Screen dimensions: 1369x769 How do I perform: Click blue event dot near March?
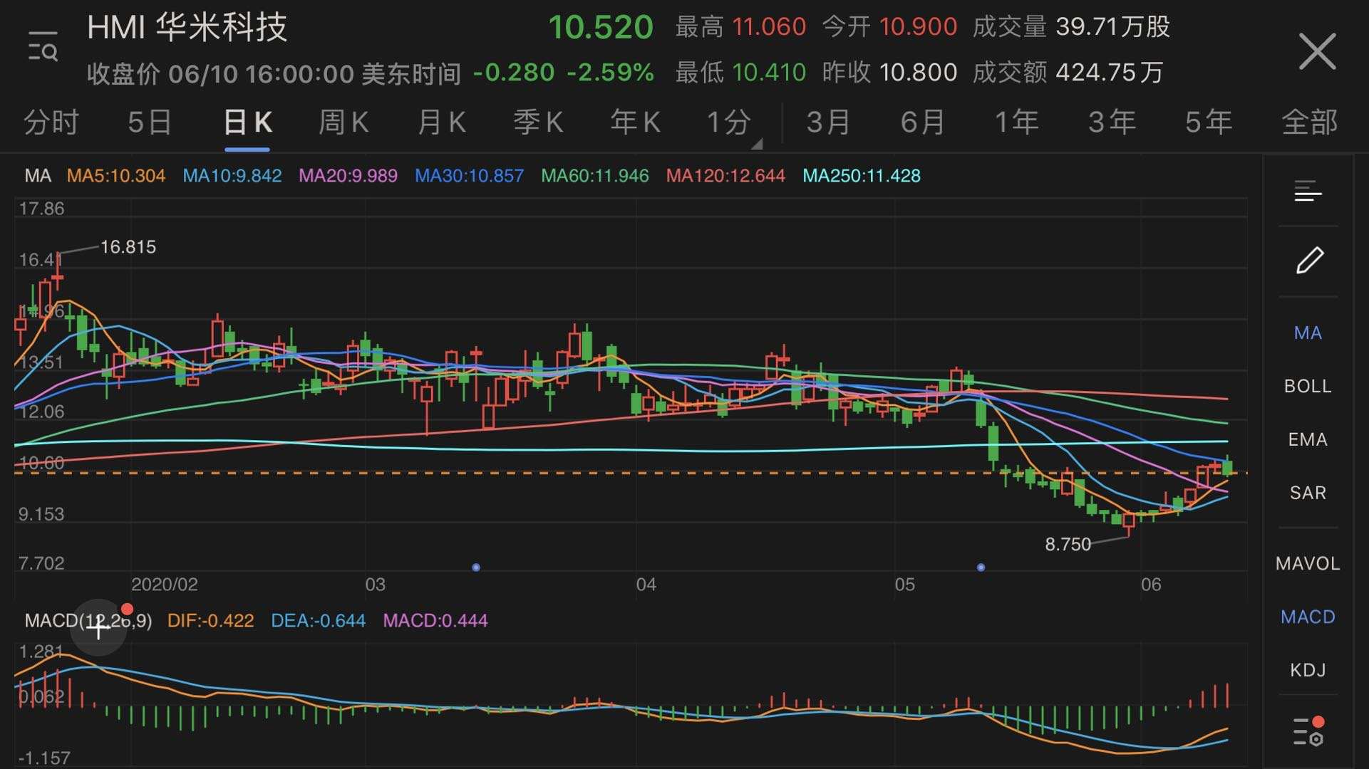pos(476,567)
